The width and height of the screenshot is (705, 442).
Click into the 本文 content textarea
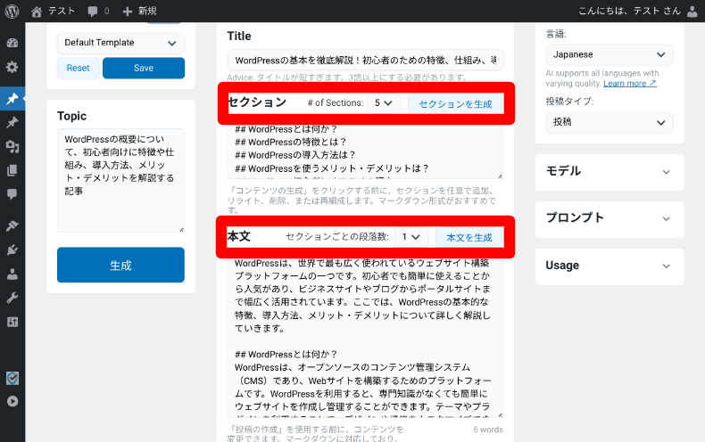click(366, 338)
